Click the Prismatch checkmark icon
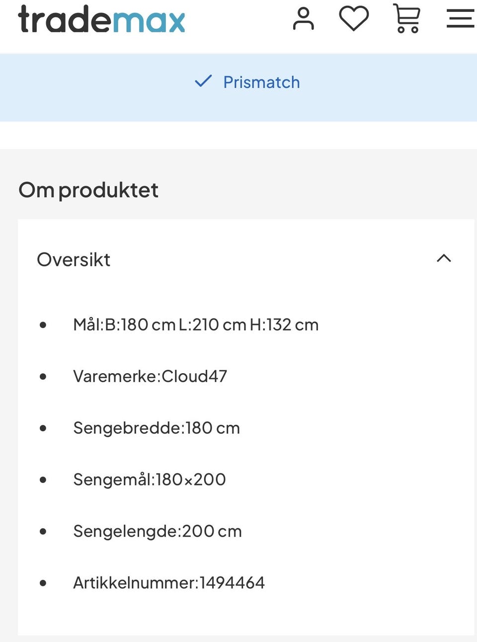Image resolution: width=477 pixels, height=642 pixels. point(203,81)
